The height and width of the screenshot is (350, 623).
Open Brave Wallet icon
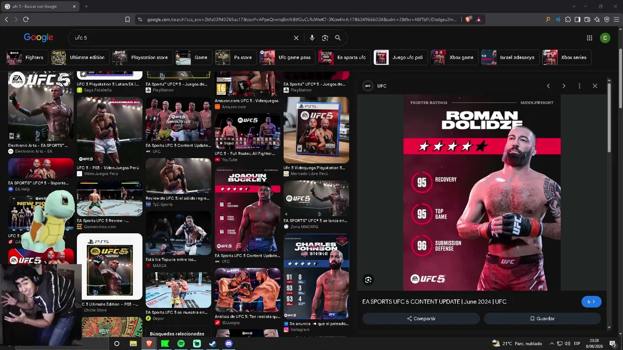[587, 19]
